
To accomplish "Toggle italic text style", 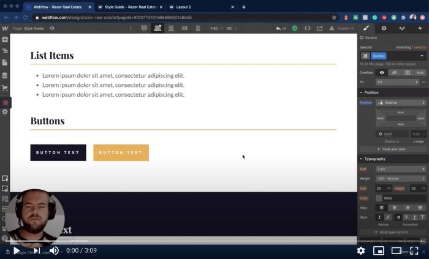I will pyautogui.click(x=388, y=217).
